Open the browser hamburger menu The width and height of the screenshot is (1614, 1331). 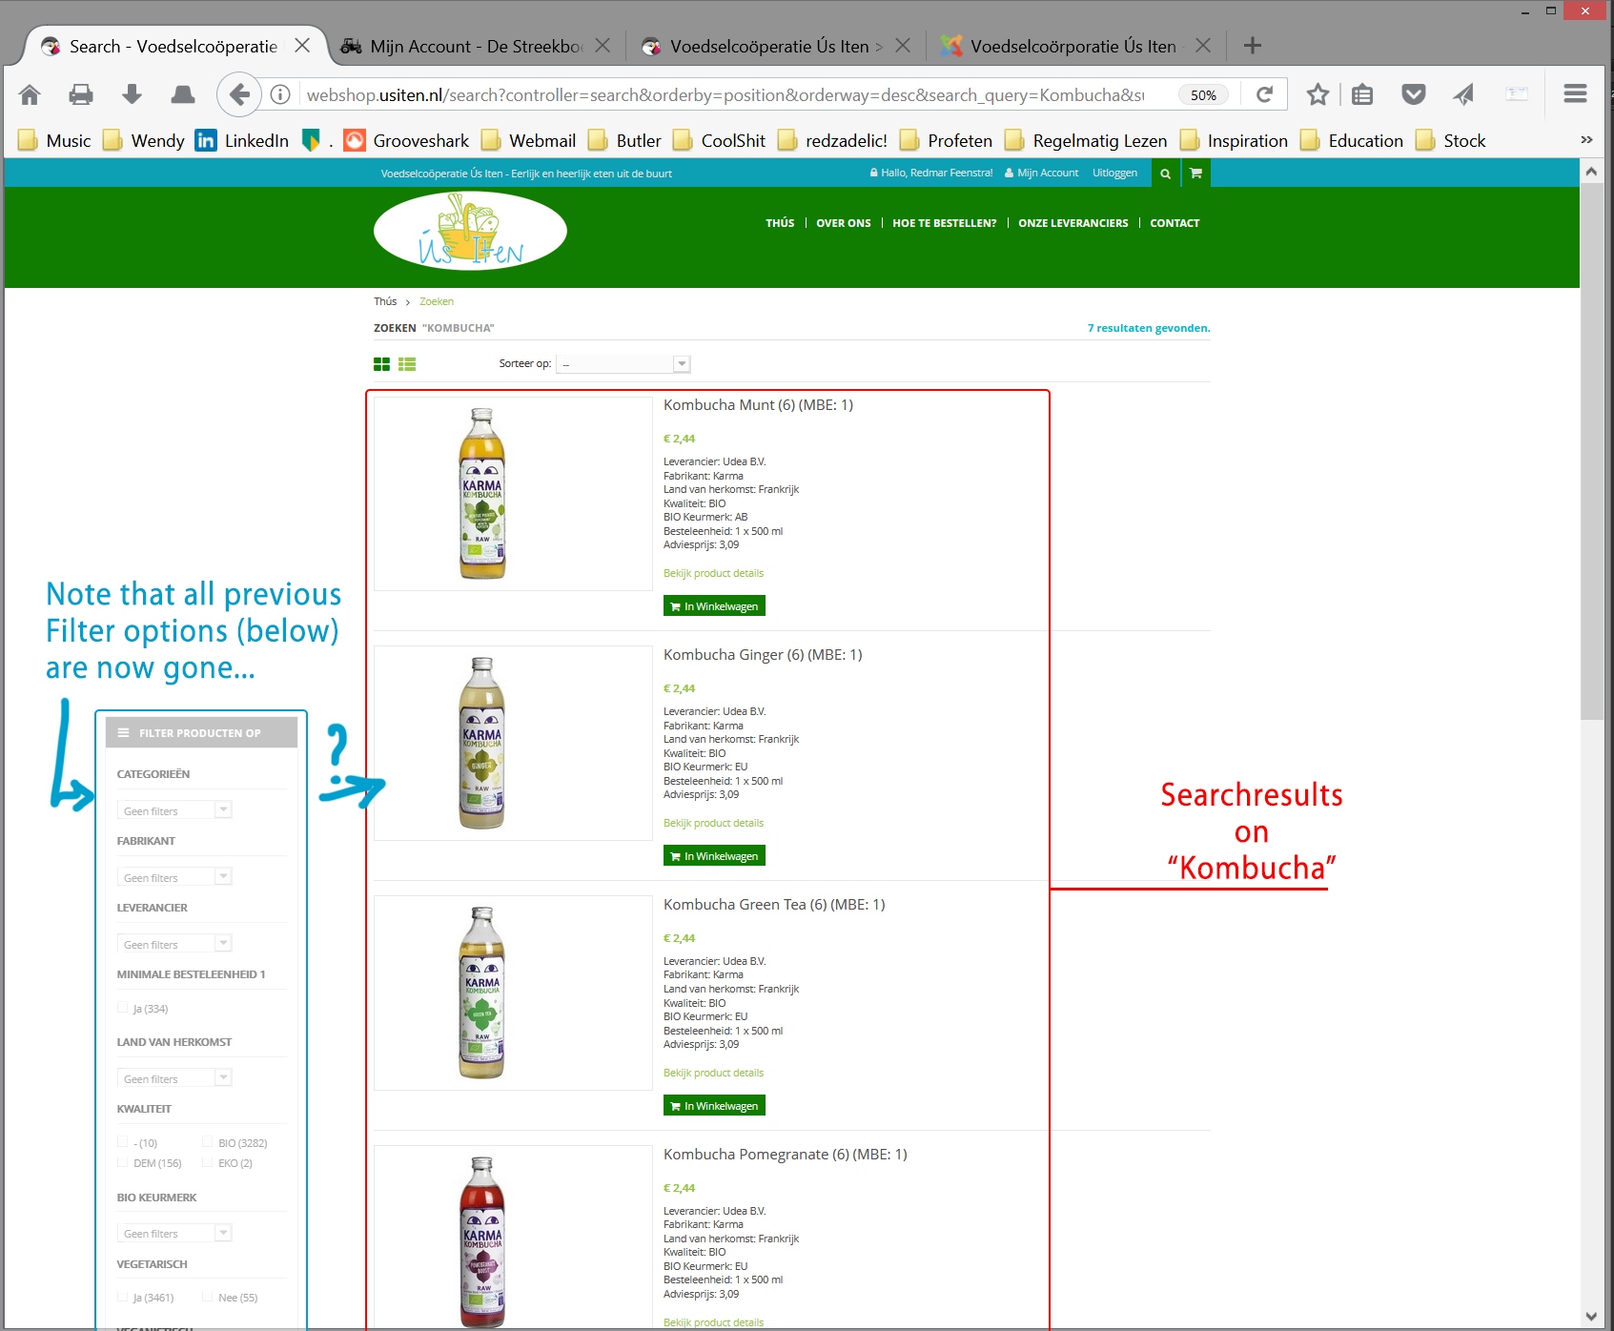[x=1575, y=93]
